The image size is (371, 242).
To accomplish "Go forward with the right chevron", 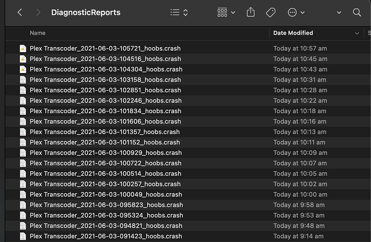I will pyautogui.click(x=38, y=12).
